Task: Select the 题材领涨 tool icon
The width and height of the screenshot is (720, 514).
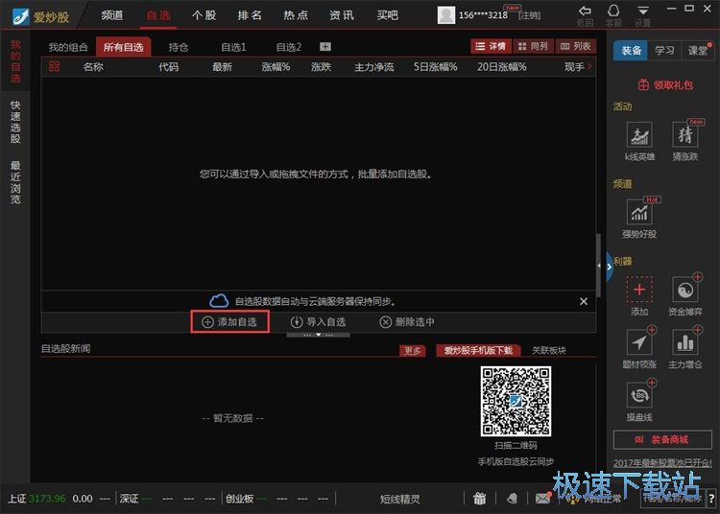Action: pyautogui.click(x=639, y=342)
